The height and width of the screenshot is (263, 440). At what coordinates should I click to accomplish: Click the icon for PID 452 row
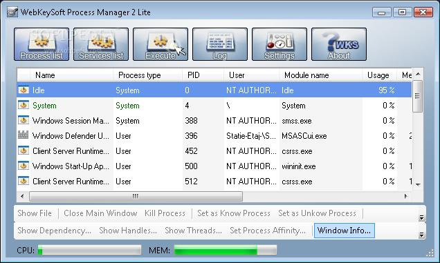[x=24, y=150]
